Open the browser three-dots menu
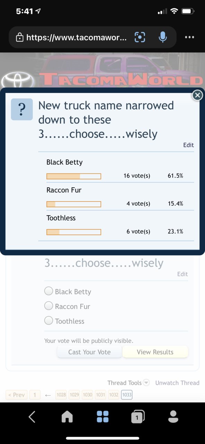The height and width of the screenshot is (444, 205). 190,37
